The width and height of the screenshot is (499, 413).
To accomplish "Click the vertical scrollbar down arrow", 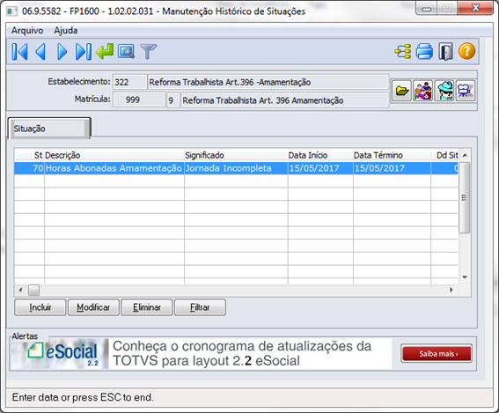I will [465, 277].
